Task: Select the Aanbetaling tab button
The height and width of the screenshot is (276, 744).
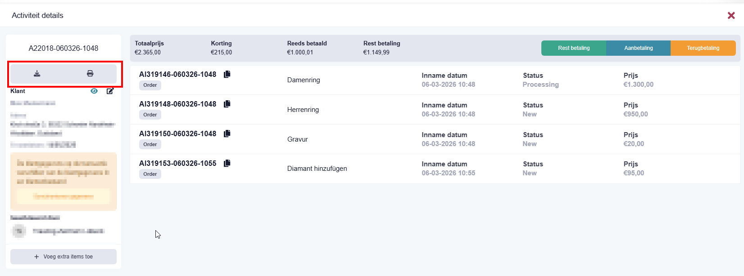Action: 638,48
